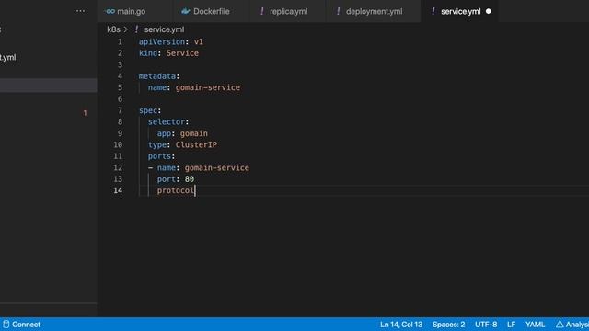The image size is (589, 331).
Task: Click the 'apiVersion' key on line 1
Action: [162, 41]
